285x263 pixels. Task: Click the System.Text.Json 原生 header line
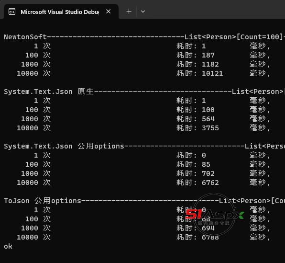tap(144, 91)
